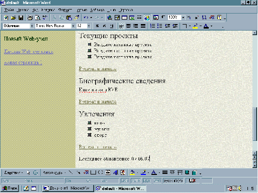Run the spelling and grammar check
This screenshot has width=258, height=193.
[45, 18]
